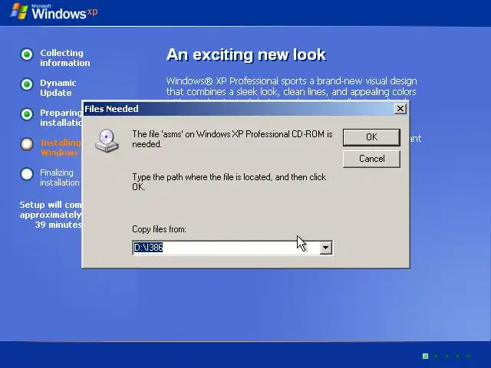Select the Installing Windows step bullet
The height and width of the screenshot is (368, 491).
tap(27, 144)
